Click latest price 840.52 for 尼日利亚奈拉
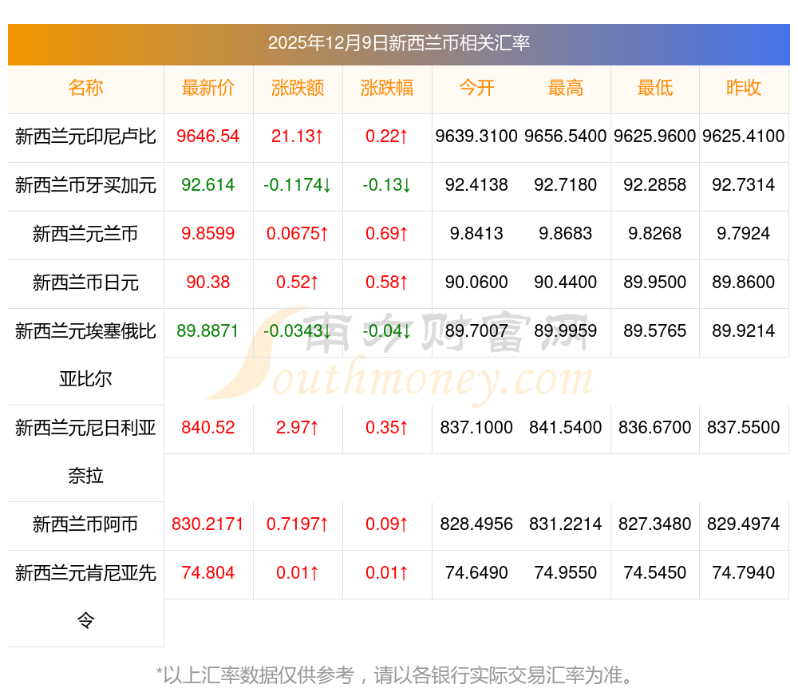The height and width of the screenshot is (700, 798). tap(208, 428)
